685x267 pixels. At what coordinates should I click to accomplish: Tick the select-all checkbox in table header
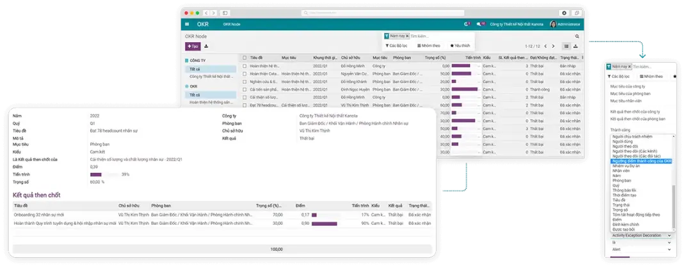245,57
